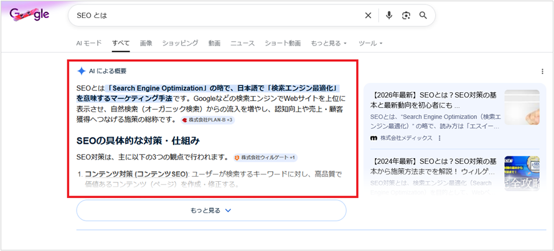Click the Google logo
This screenshot has width=554, height=251.
click(x=30, y=15)
